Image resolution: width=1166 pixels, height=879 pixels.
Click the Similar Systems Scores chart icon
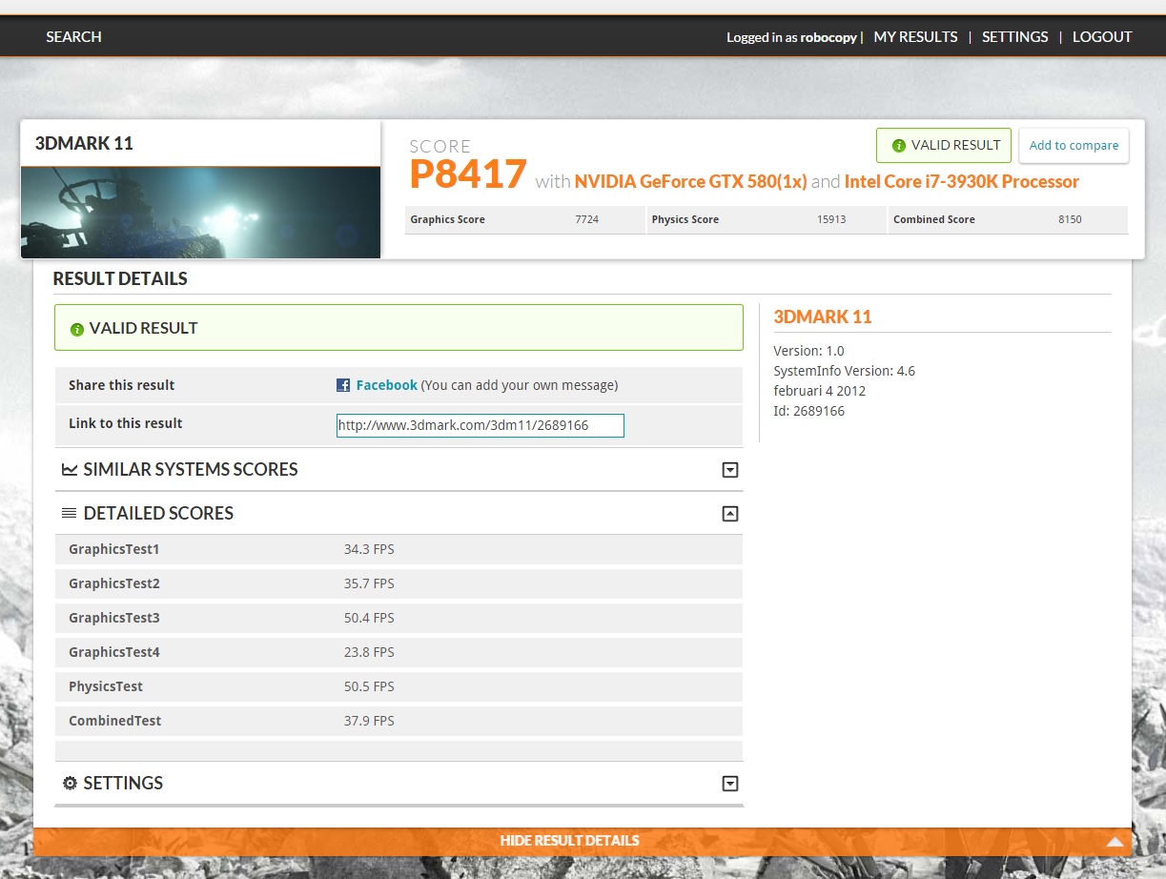(x=70, y=469)
